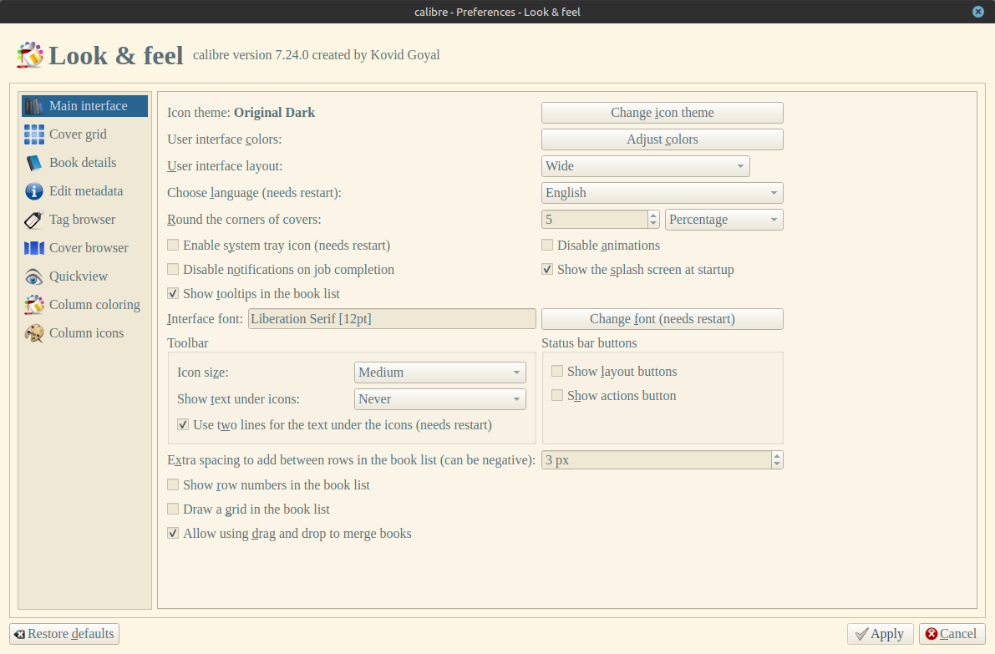
Task: Go to the Book details section
Action: click(85, 163)
